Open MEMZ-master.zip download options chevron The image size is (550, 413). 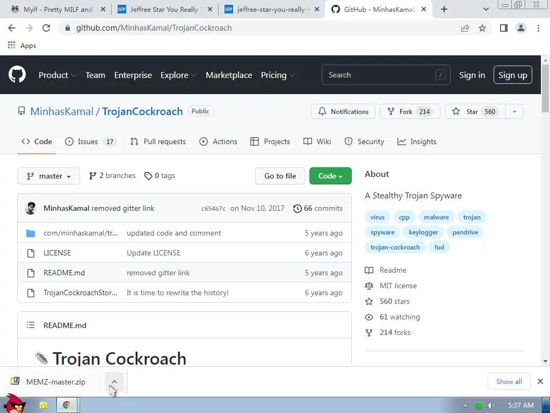tap(114, 382)
